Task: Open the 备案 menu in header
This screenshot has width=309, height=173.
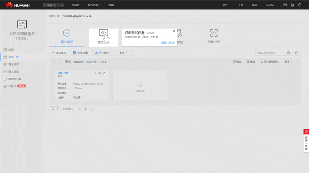Action: tap(255, 5)
